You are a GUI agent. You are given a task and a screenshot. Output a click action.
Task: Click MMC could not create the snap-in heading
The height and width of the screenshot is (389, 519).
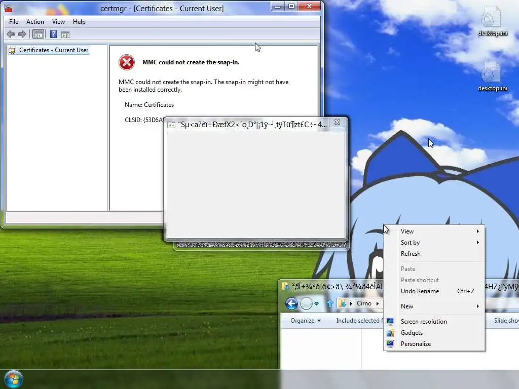tap(191, 62)
